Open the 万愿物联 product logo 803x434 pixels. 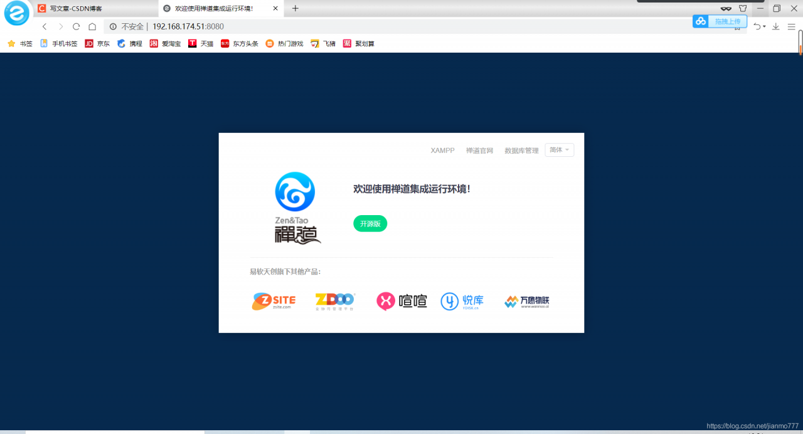527,302
